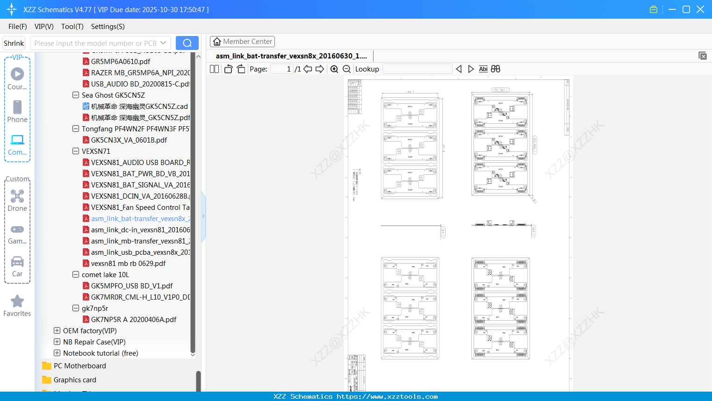The width and height of the screenshot is (712, 401).
Task: Toggle the two-page split view icon
Action: pyautogui.click(x=214, y=69)
